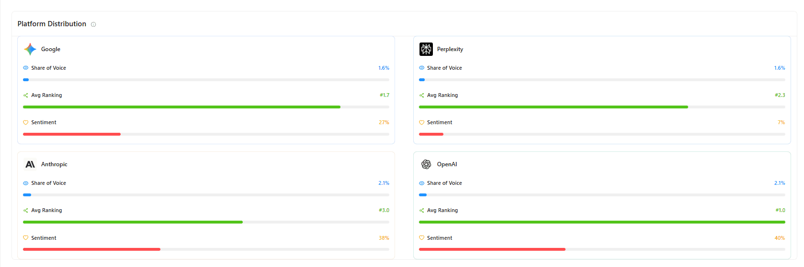Click the Share of Voice label under Google
This screenshot has width=804, height=267.
pyautogui.click(x=48, y=68)
